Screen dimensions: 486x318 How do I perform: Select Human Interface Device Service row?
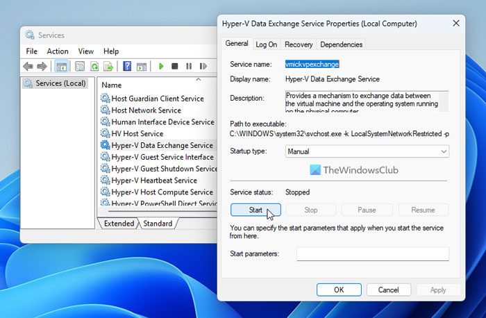tap(158, 122)
